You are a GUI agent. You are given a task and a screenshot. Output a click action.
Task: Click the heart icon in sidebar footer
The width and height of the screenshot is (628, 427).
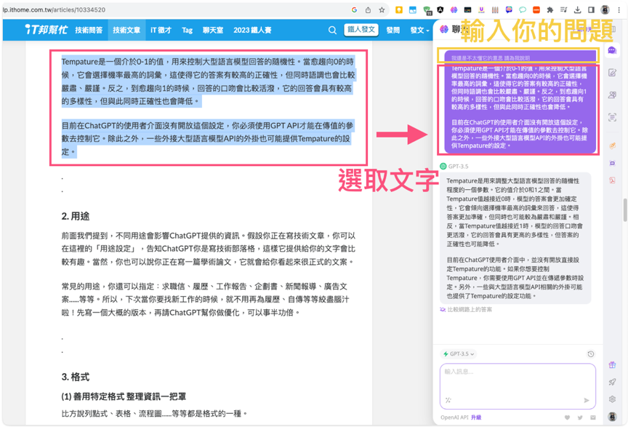567,418
